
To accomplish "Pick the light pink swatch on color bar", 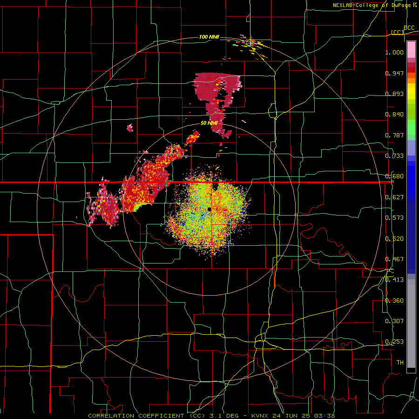I will (x=411, y=50).
